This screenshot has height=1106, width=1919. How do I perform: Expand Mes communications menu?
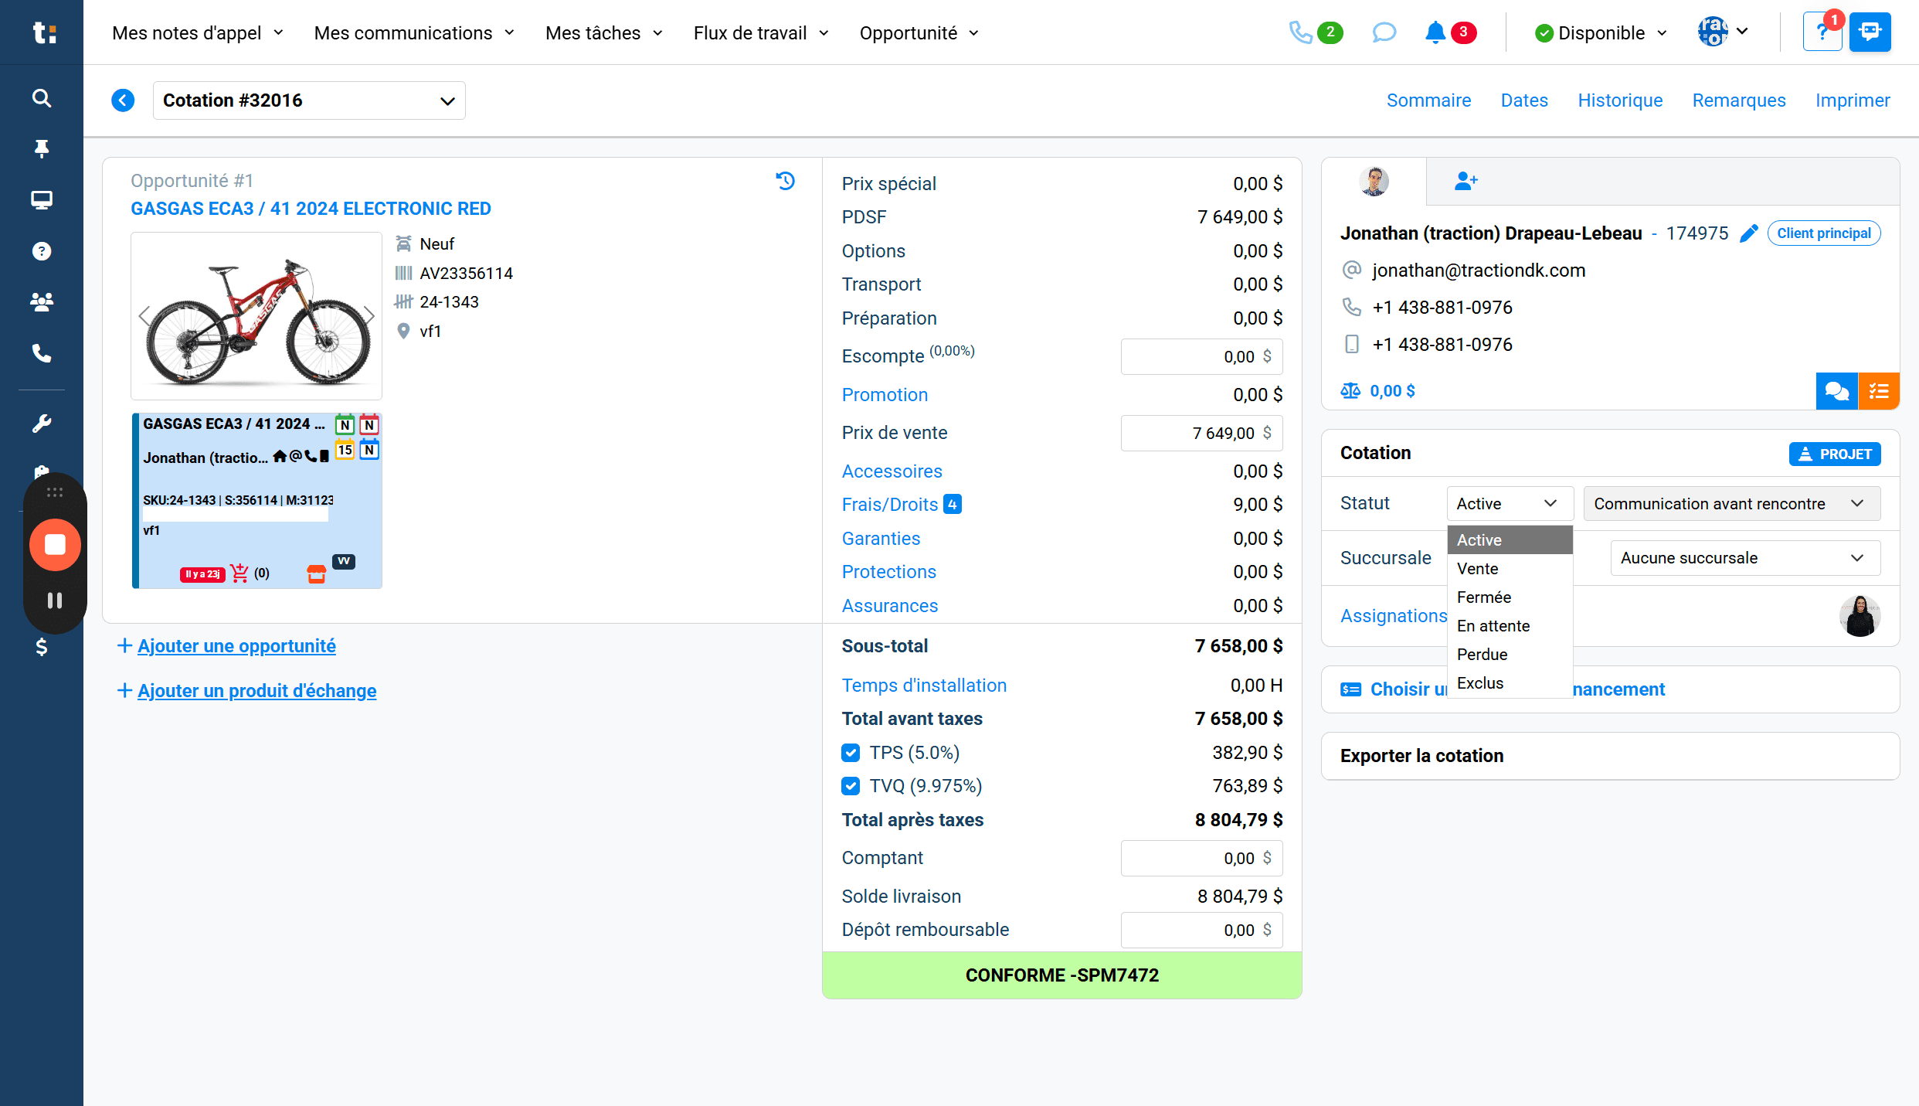tap(414, 32)
